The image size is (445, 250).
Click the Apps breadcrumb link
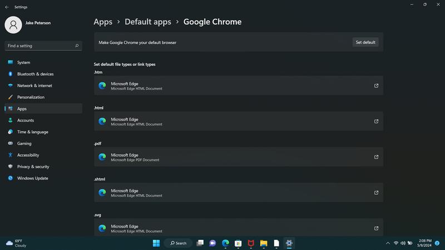coord(103,22)
